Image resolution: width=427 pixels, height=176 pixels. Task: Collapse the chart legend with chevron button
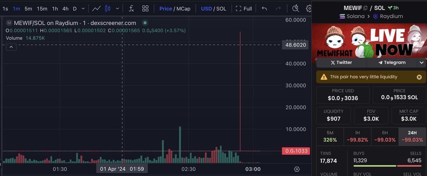pos(11,47)
